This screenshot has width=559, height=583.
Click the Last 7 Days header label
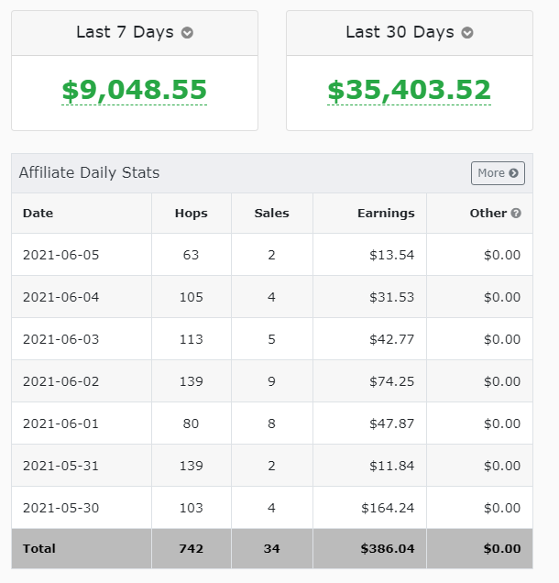coord(125,32)
